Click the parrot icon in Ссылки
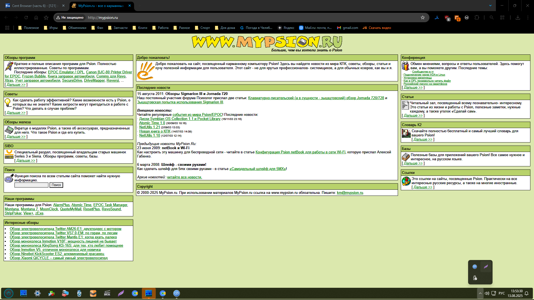Screen dimensions: 534x300 click(x=406, y=181)
